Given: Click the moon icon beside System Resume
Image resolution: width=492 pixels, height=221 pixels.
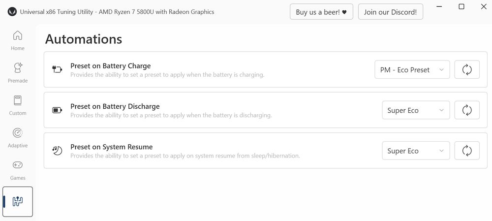Looking at the screenshot, I should pos(57,150).
